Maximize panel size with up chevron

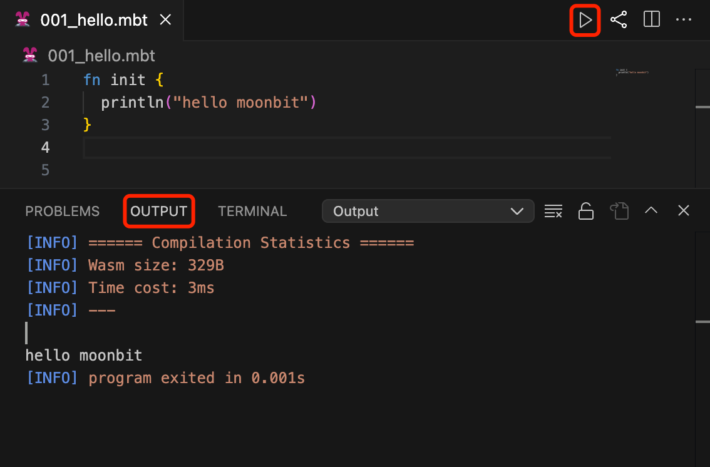(651, 211)
